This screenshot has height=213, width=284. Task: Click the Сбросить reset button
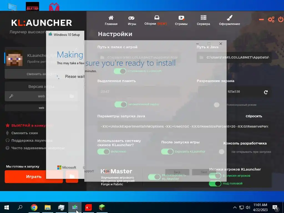pyautogui.click(x=254, y=116)
